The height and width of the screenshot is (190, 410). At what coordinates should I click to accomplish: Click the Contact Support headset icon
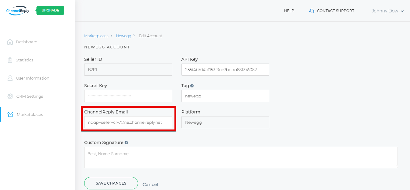(312, 11)
